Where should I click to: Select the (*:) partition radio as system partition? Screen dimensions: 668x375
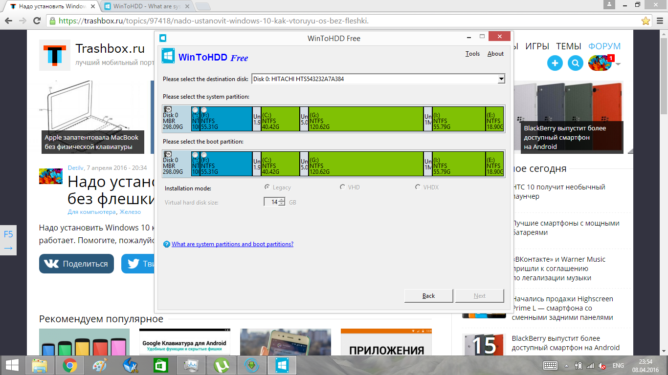[x=196, y=110]
